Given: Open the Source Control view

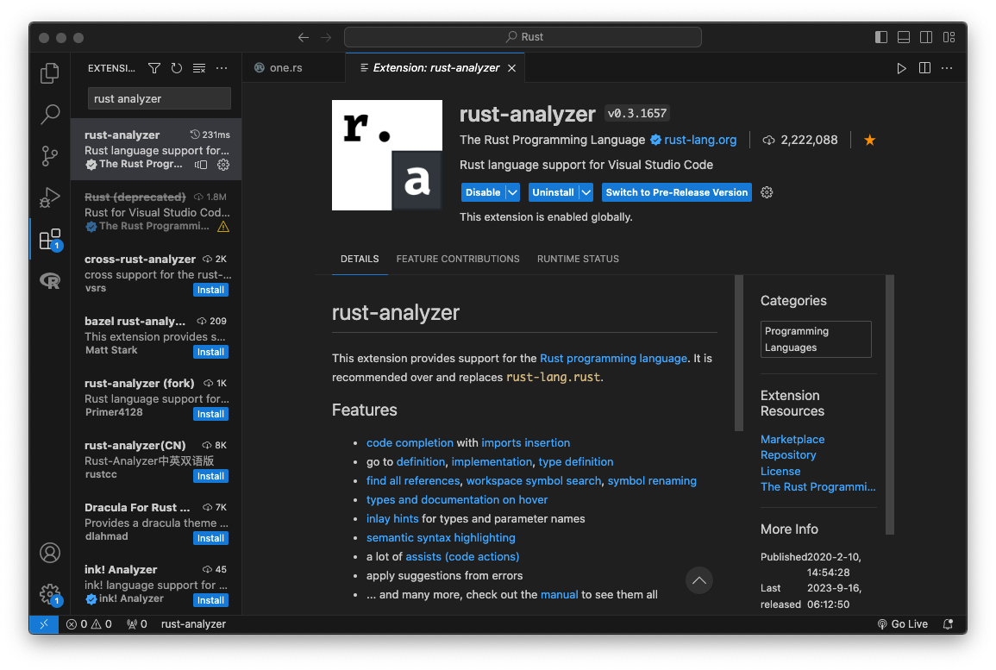Looking at the screenshot, I should (49, 155).
